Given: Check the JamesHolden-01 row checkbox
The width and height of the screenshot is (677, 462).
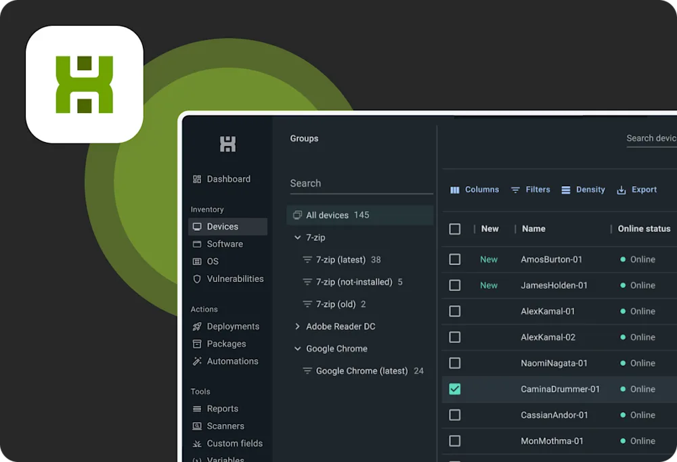Looking at the screenshot, I should click(x=455, y=285).
